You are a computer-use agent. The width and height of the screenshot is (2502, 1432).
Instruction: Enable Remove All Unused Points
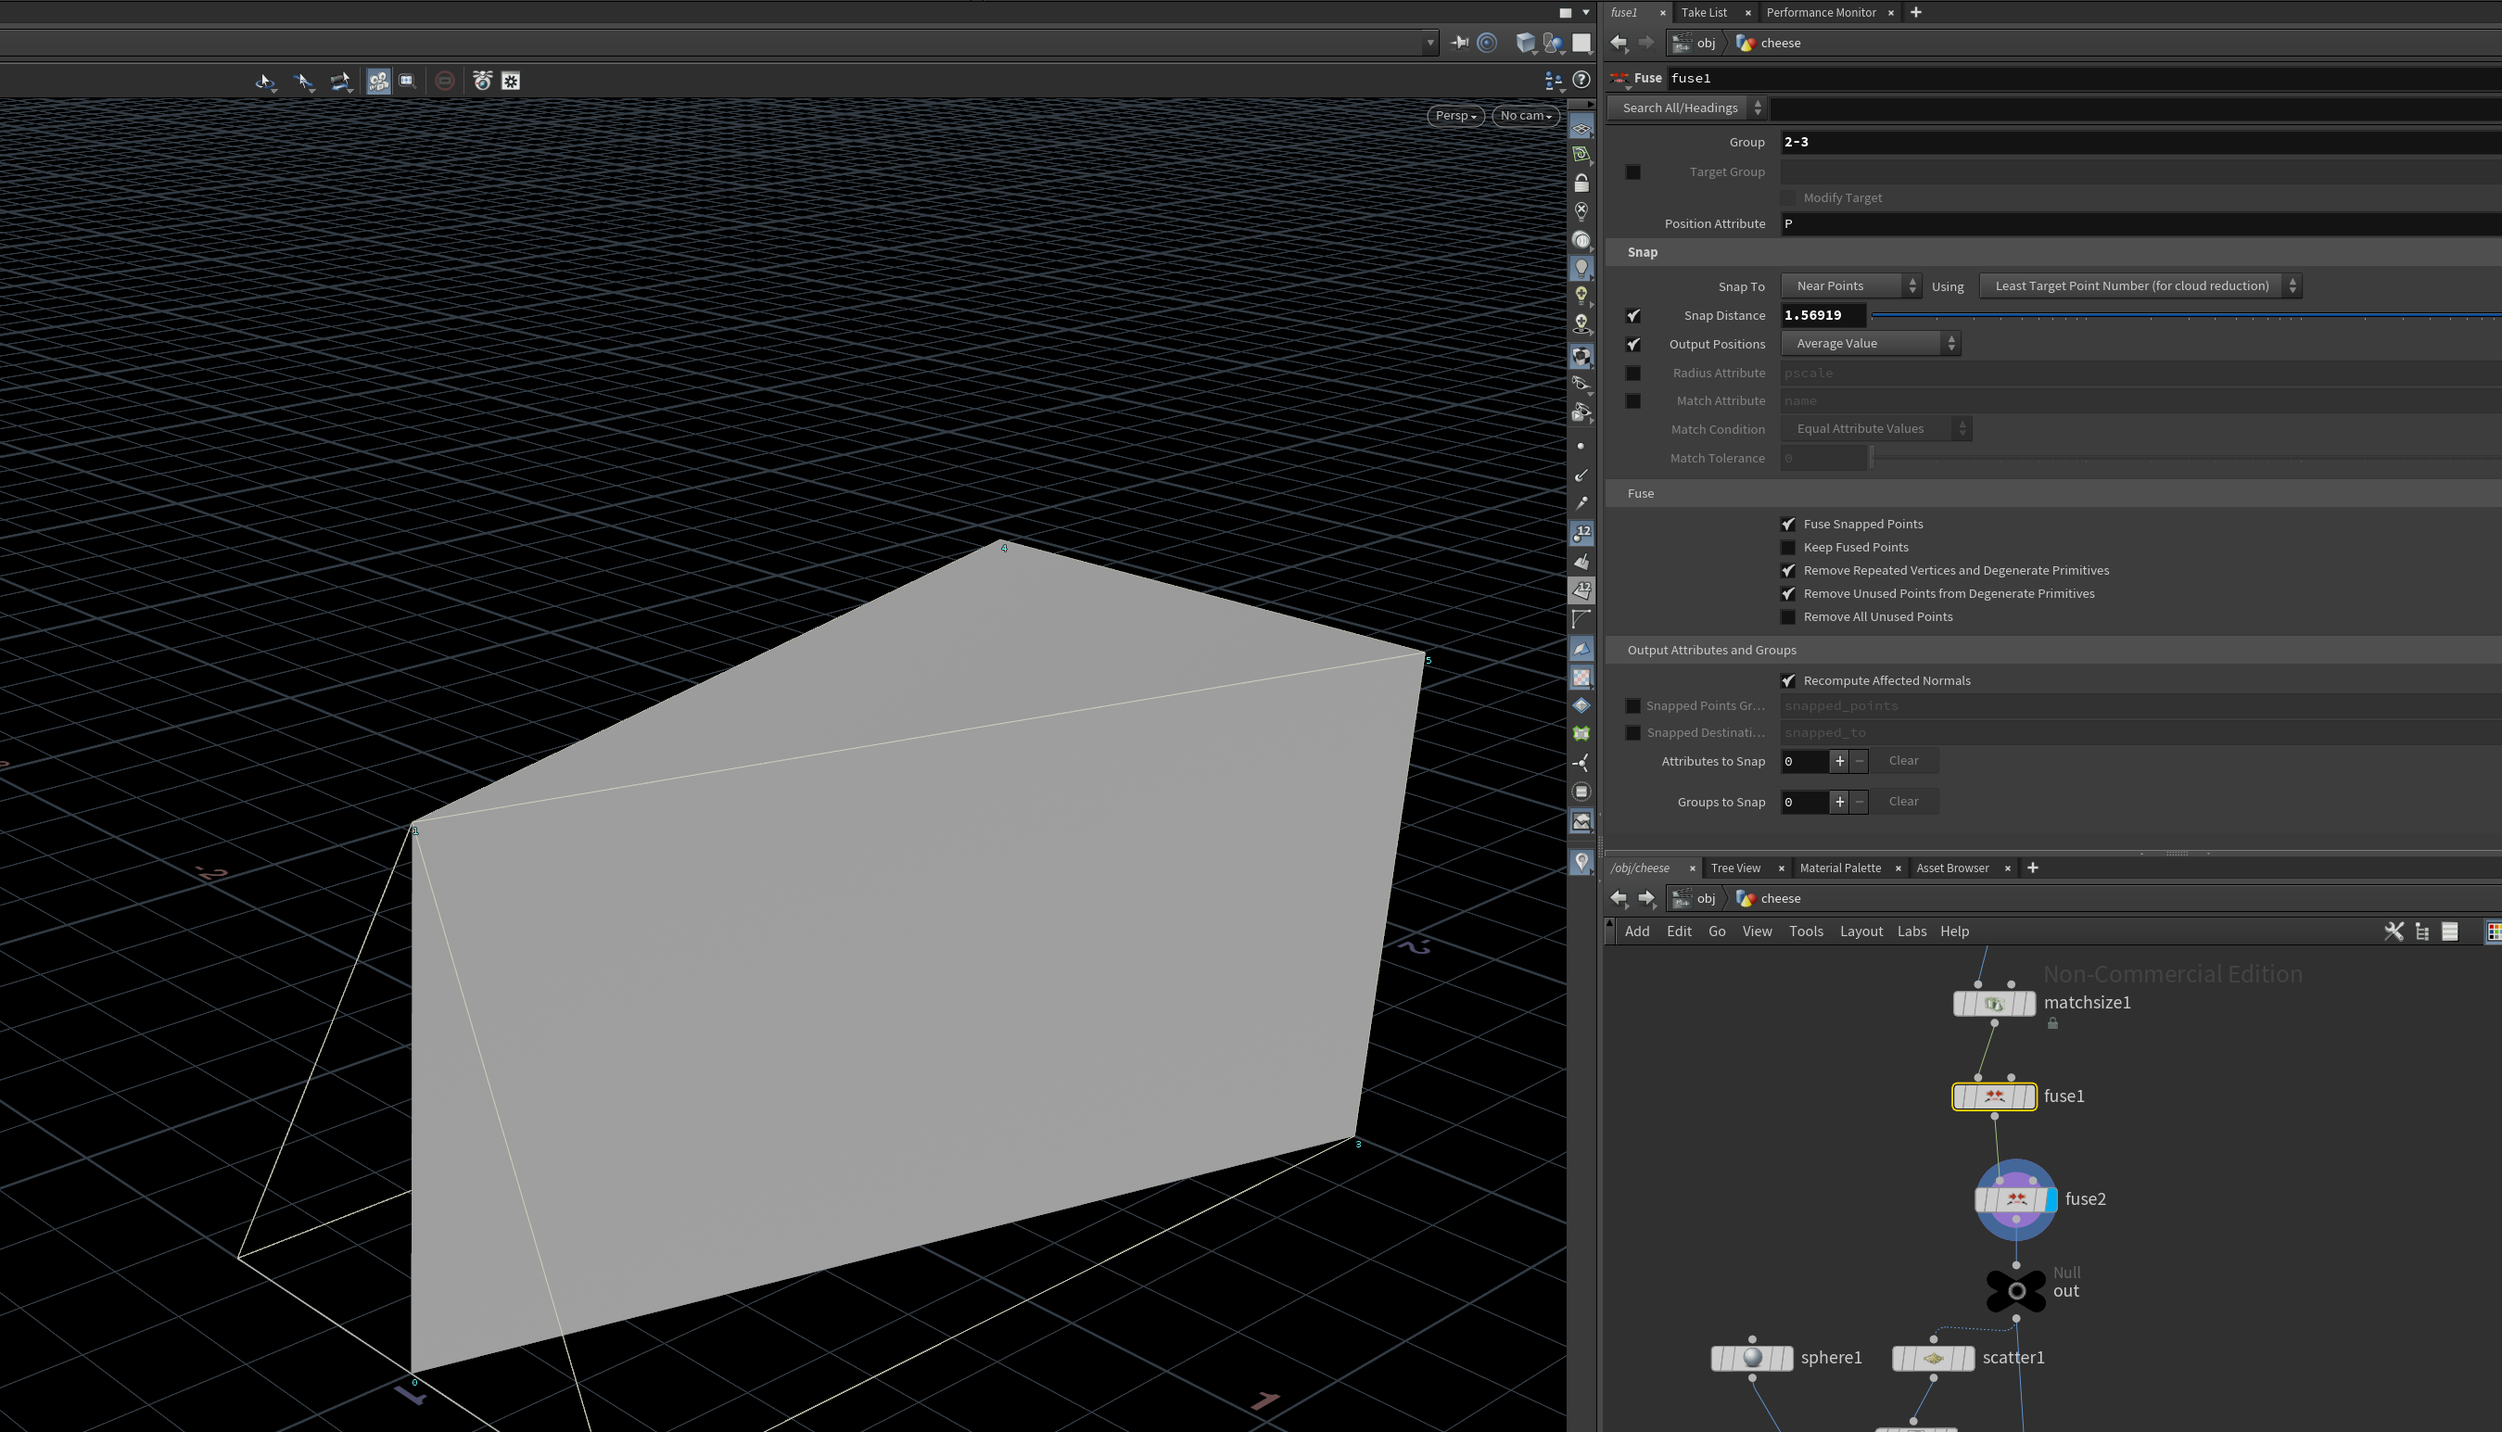[1788, 616]
